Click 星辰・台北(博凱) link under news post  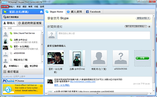[x=62, y=85]
